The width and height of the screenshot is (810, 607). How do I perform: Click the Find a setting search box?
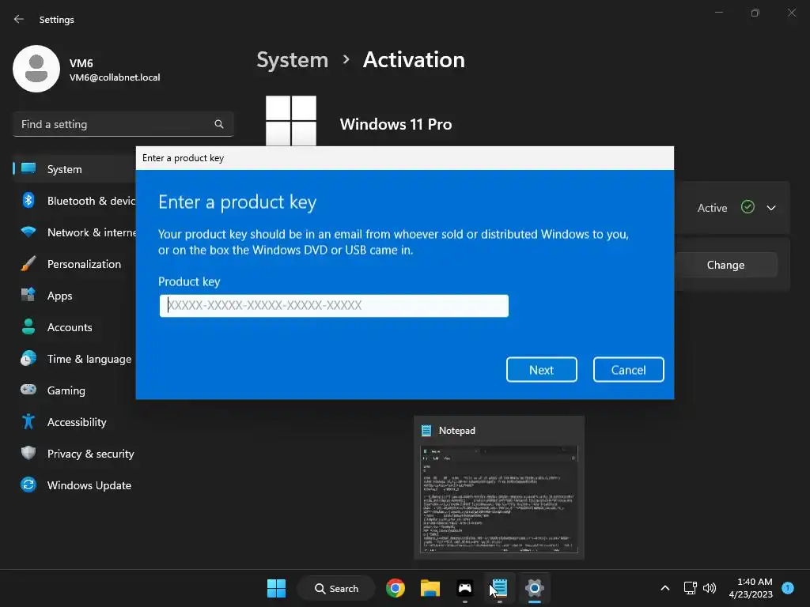point(123,124)
